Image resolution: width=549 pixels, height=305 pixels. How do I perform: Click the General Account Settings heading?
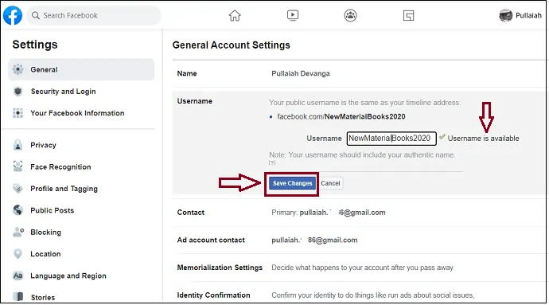coord(231,45)
